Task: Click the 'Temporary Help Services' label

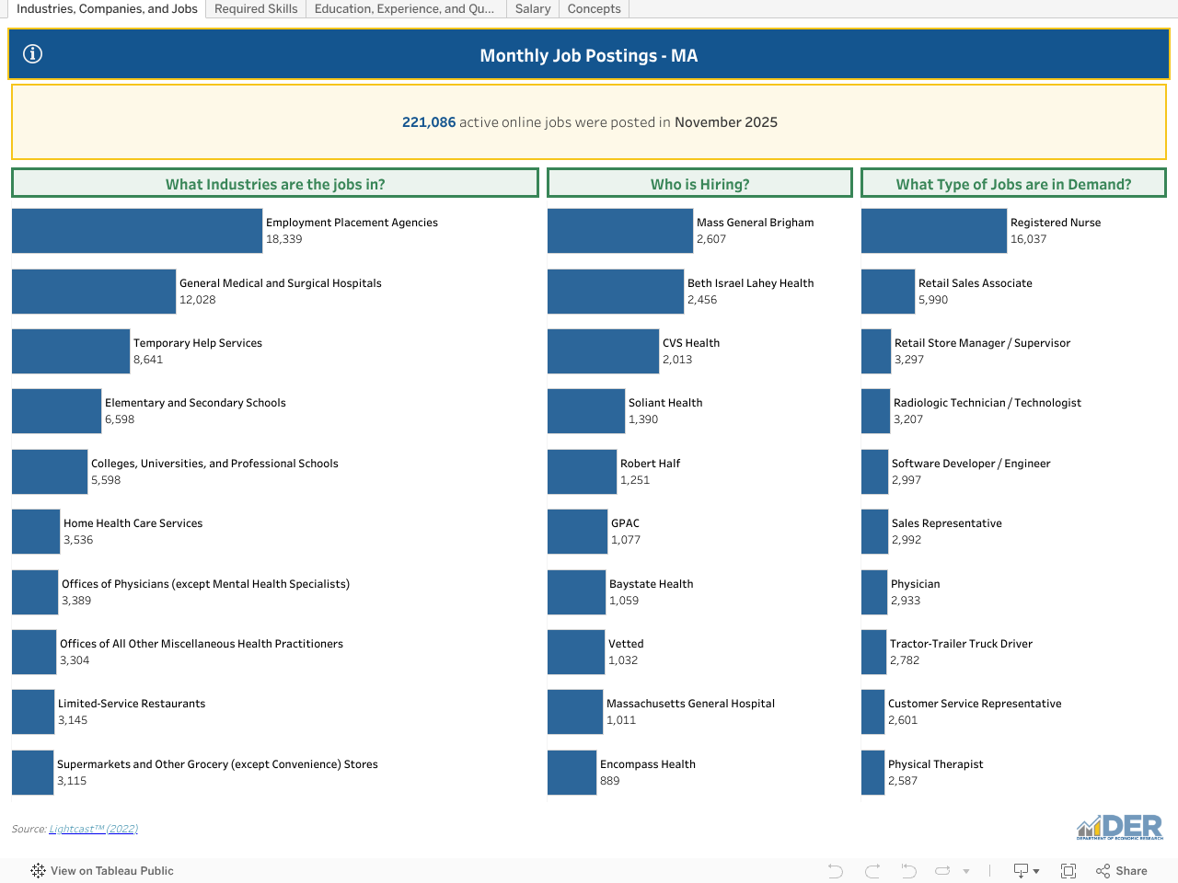Action: point(198,343)
